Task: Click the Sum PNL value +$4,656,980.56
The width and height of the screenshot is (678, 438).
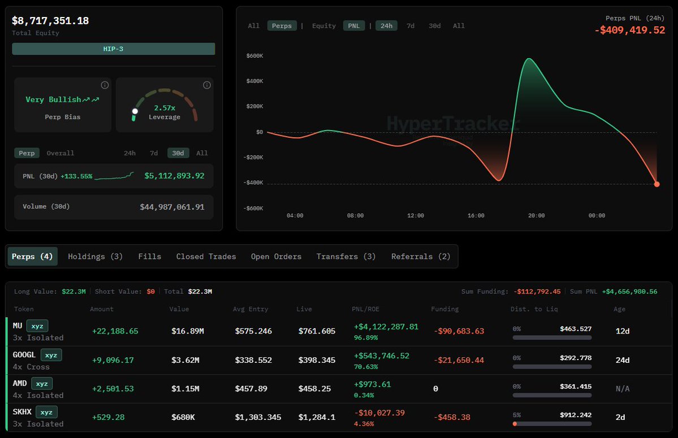Action: (x=629, y=292)
